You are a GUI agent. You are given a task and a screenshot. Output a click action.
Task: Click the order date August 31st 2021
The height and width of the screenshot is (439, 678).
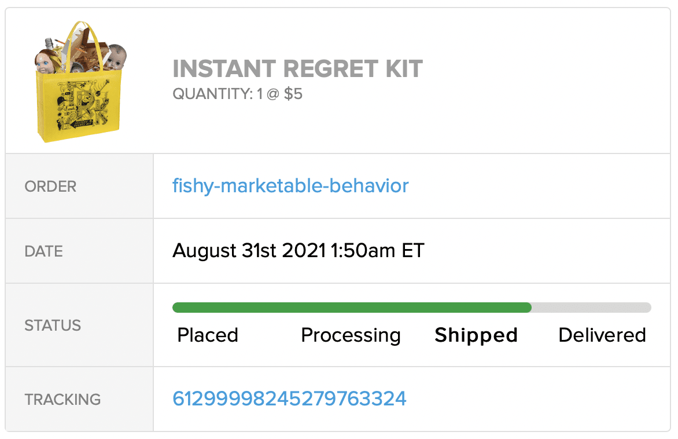299,251
